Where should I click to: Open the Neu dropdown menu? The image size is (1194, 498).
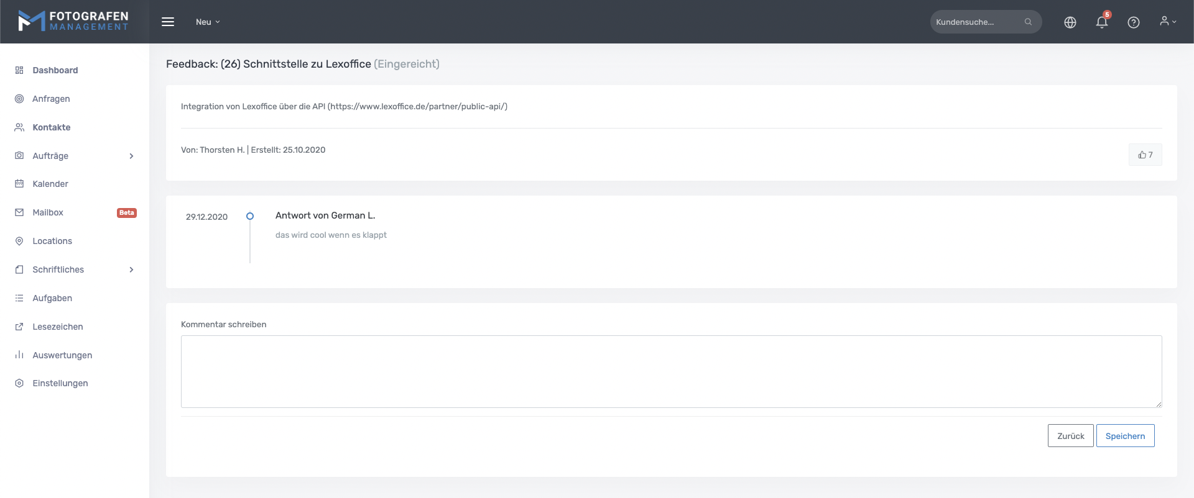pos(208,22)
